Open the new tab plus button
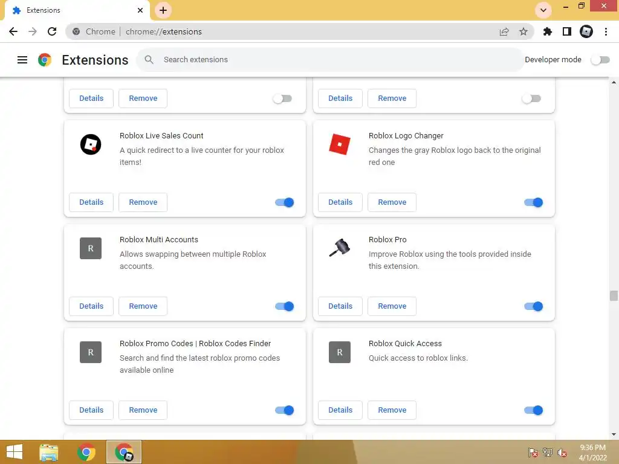This screenshot has height=464, width=619. (163, 10)
